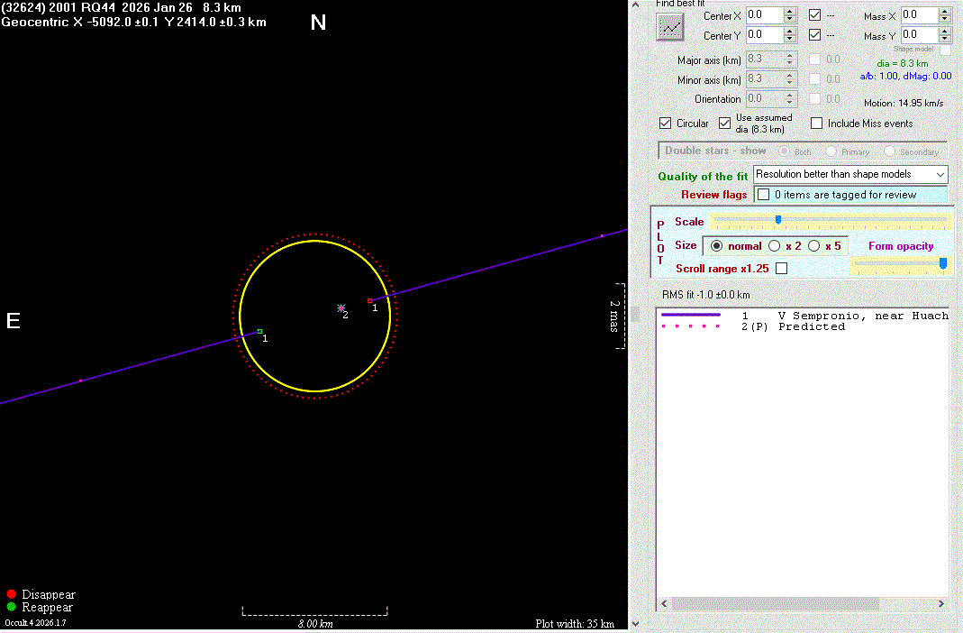Image resolution: width=963 pixels, height=633 pixels.
Task: Check the Scroll range x1.25 box
Action: pos(781,269)
